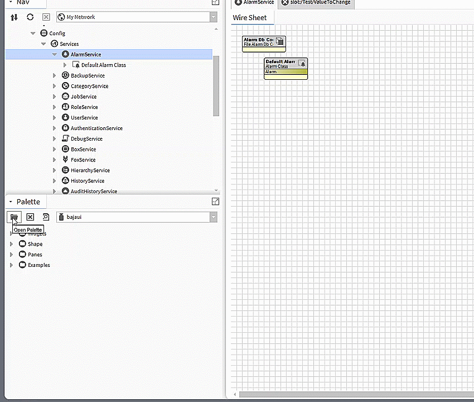
Task: Click the Open Palette folder icon
Action: 14,217
